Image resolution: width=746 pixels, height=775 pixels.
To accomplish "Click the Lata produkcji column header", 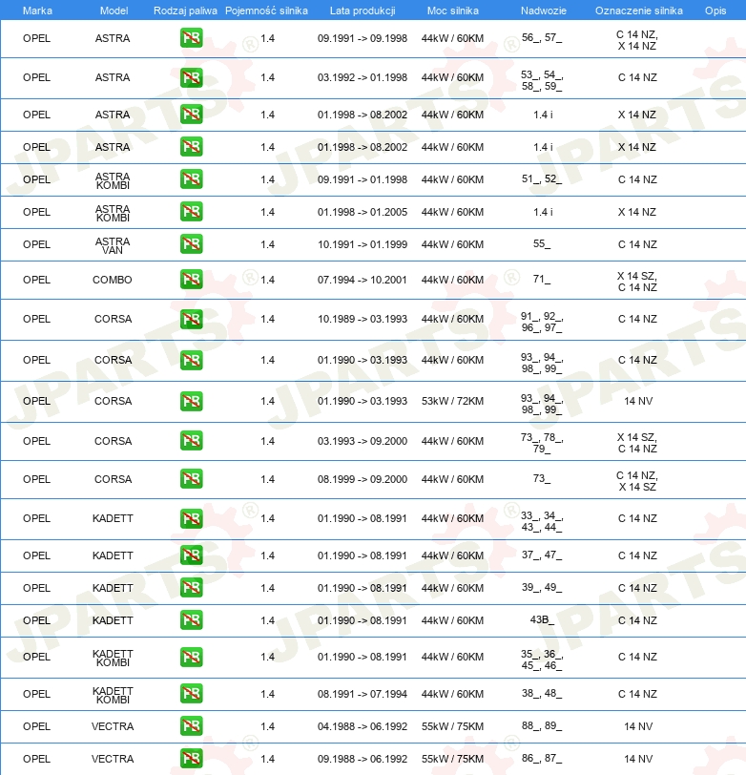I will (363, 10).
